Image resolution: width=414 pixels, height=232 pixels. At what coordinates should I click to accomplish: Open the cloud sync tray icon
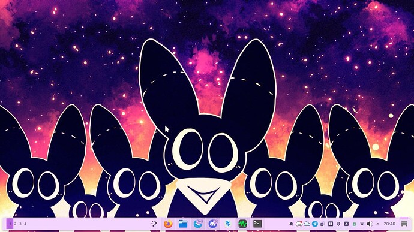point(307,224)
